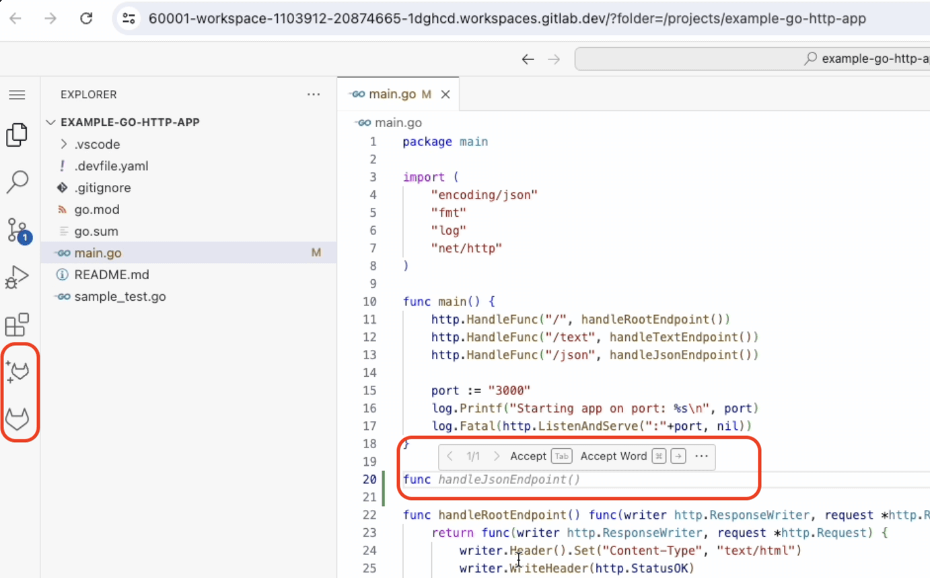Open the Extensions view icon

coord(17,325)
